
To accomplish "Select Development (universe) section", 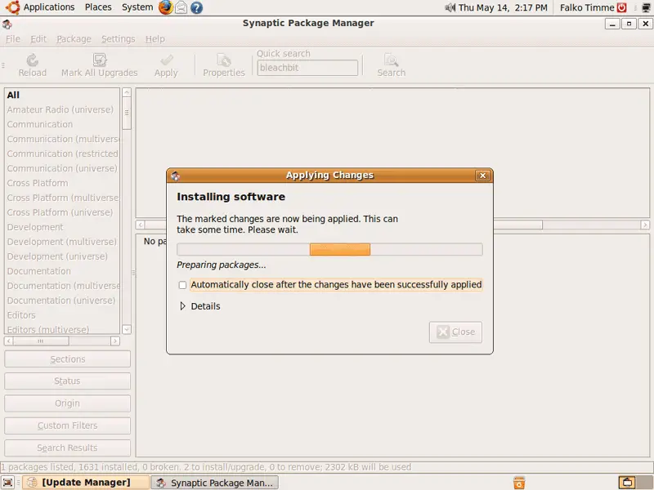I will point(62,256).
